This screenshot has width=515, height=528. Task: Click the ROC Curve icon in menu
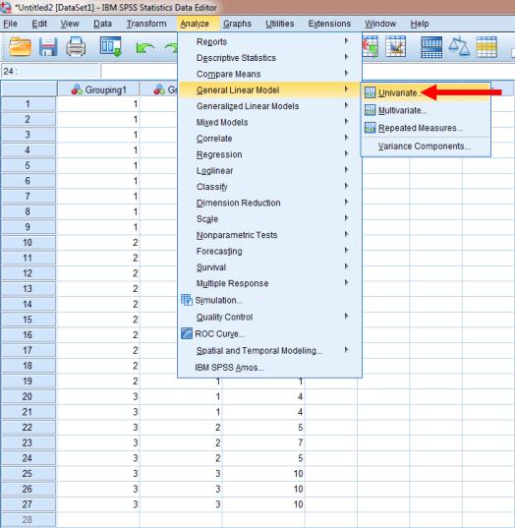[x=187, y=333]
